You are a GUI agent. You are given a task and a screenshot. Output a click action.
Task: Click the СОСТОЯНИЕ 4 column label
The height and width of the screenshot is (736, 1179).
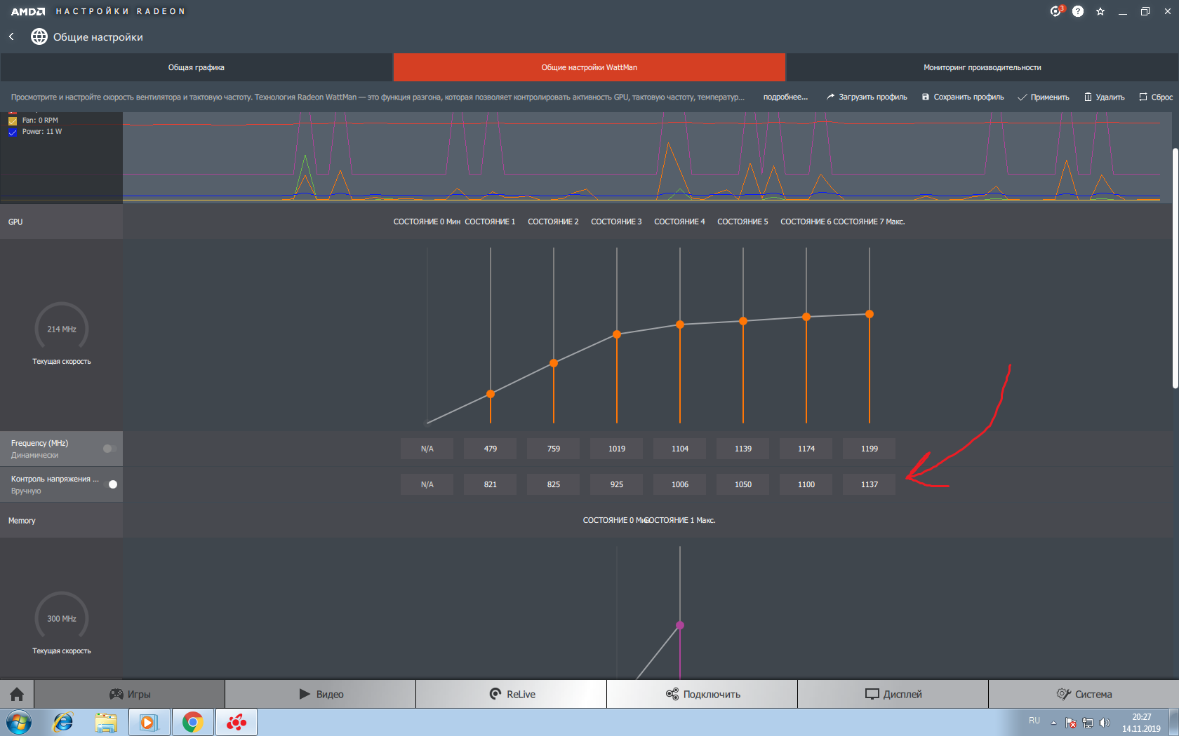(x=679, y=222)
